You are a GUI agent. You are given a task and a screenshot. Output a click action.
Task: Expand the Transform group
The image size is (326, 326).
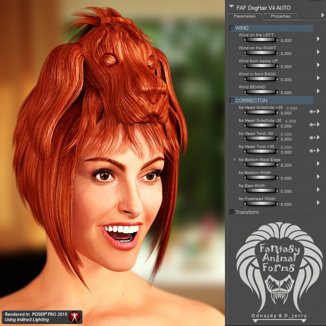tap(232, 212)
